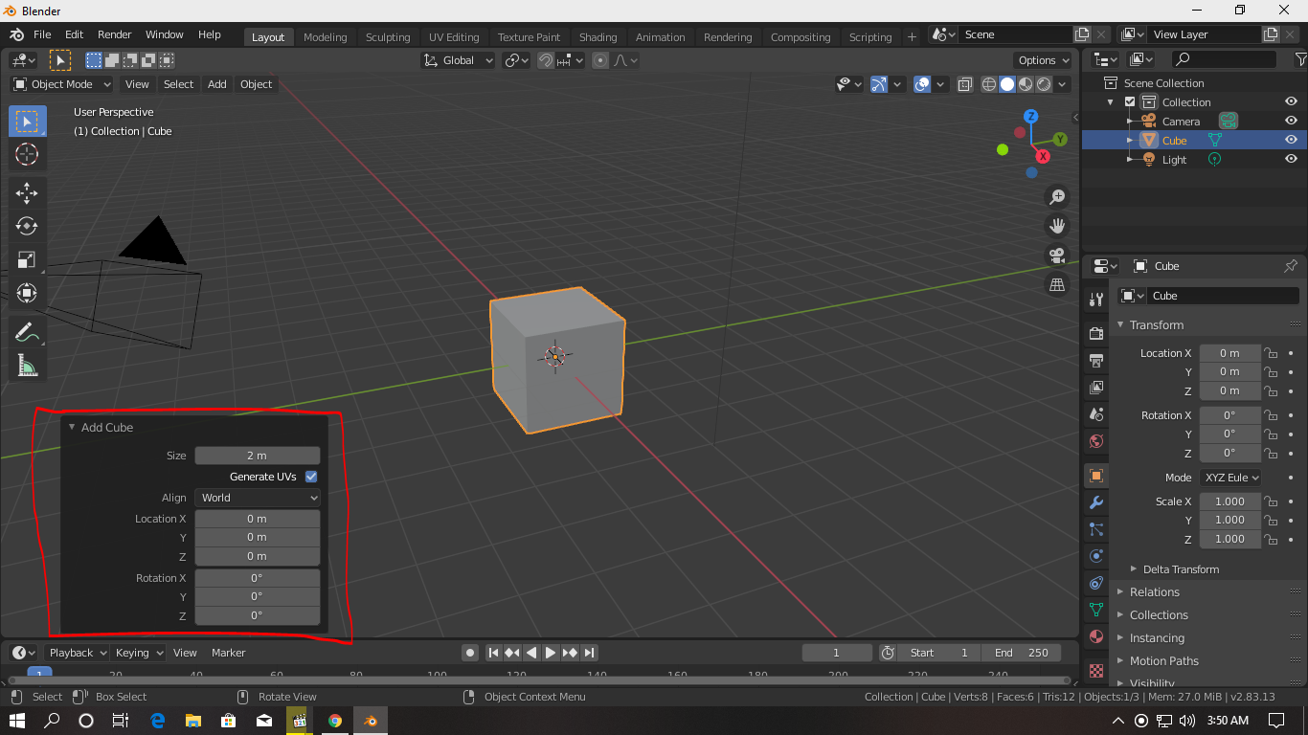Select the Cursor tool in the left toolbar
Viewport: 1308px width, 735px height.
(27, 154)
